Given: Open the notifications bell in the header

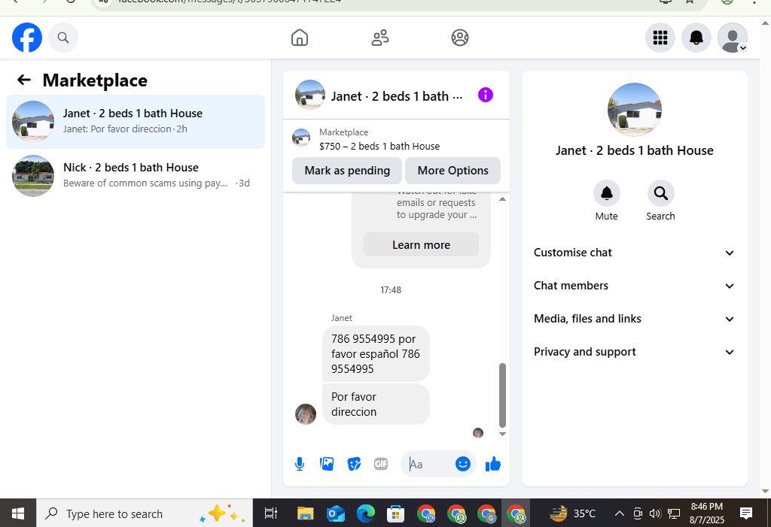Looking at the screenshot, I should point(696,38).
